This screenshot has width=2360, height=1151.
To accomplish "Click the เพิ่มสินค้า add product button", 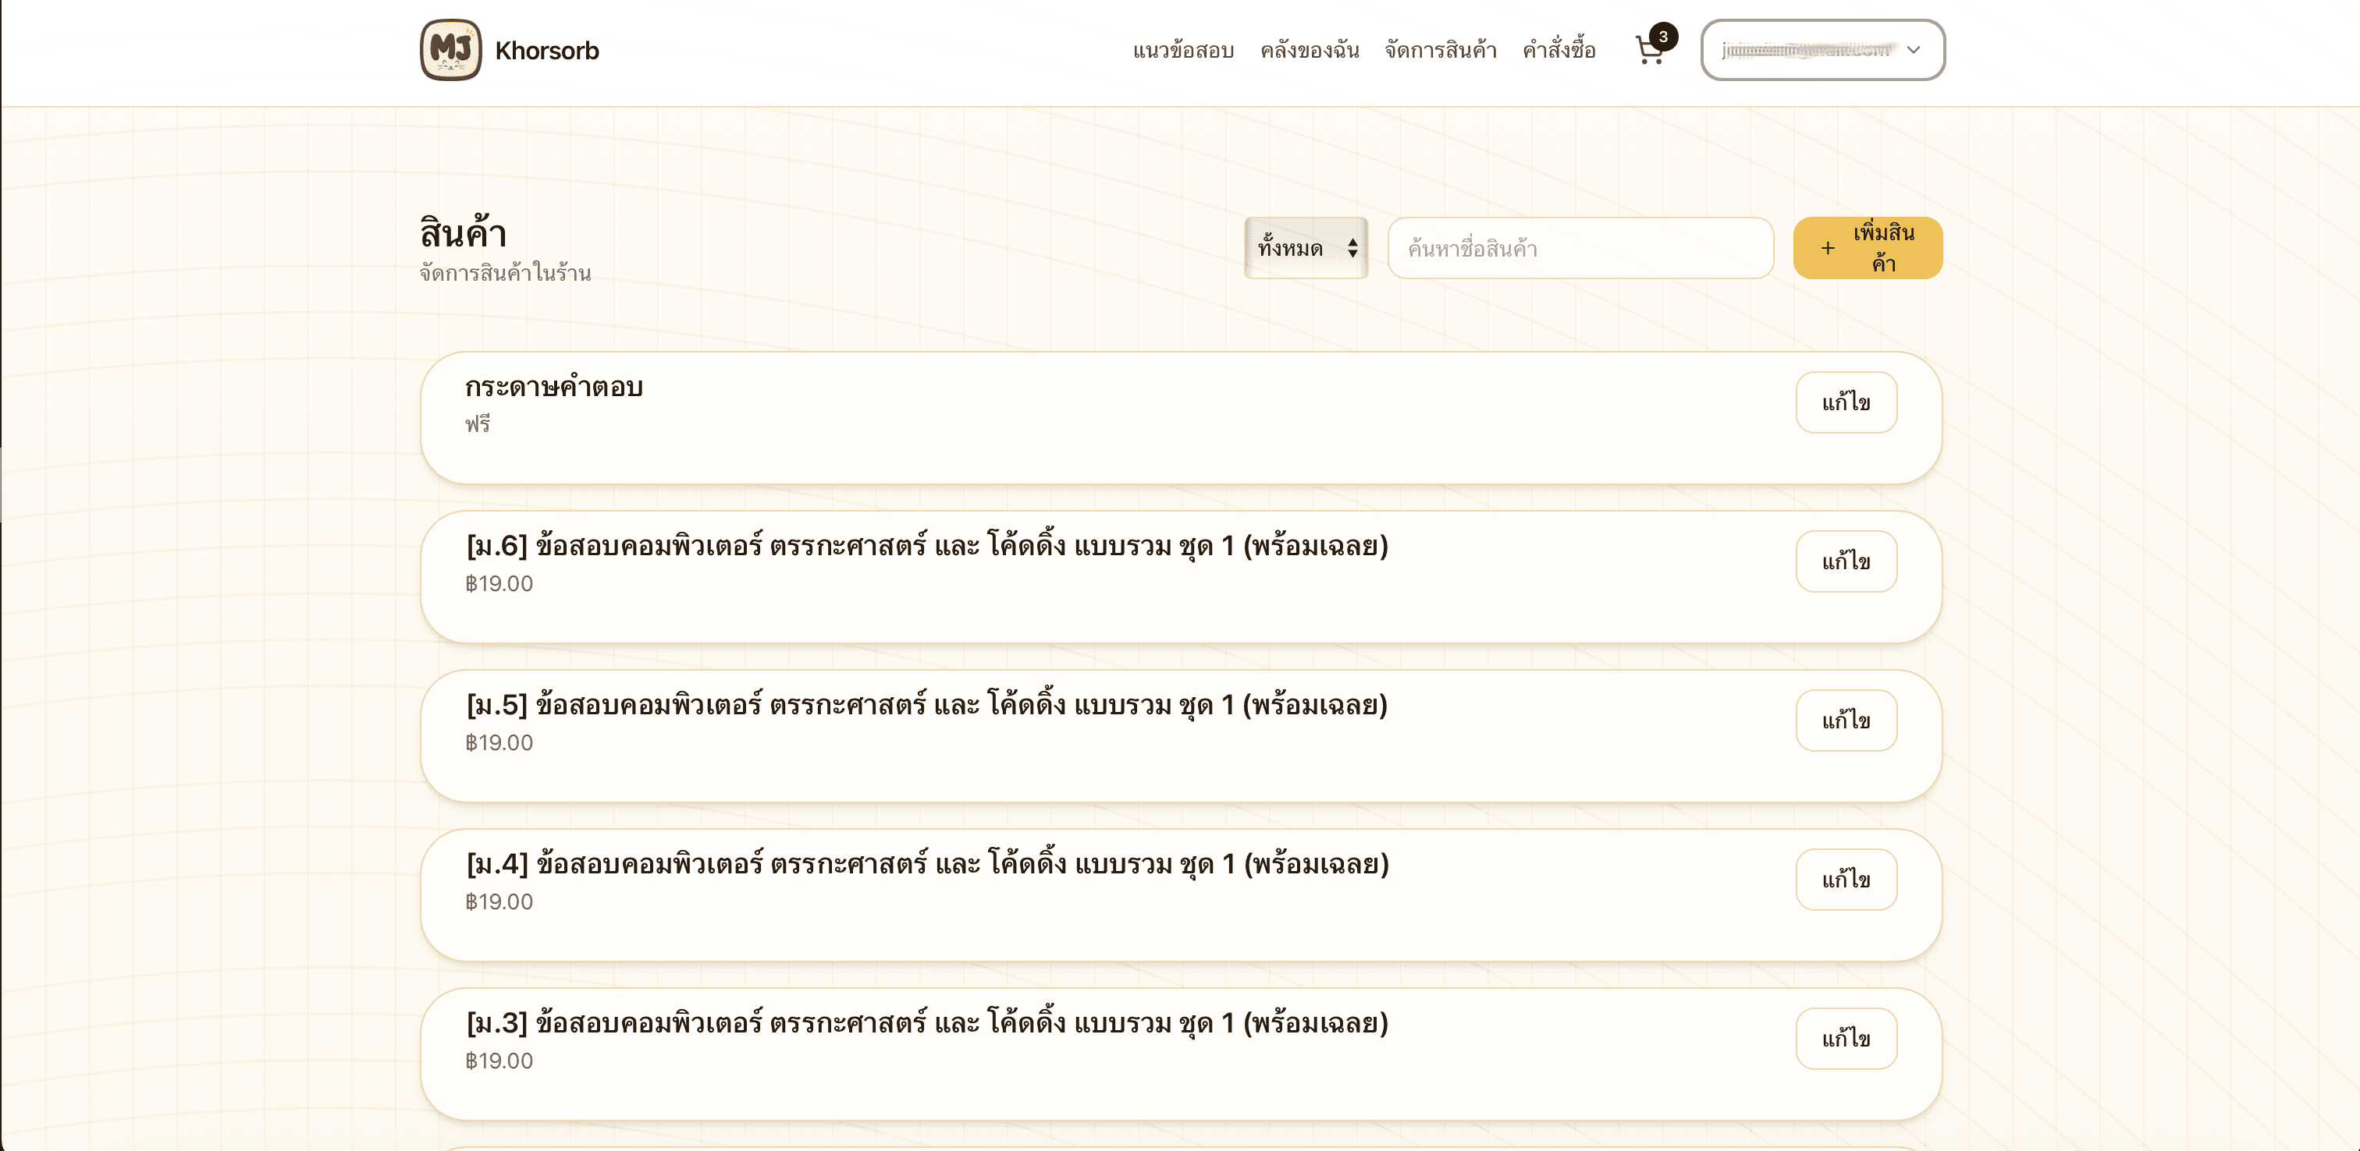I will 1867,247.
